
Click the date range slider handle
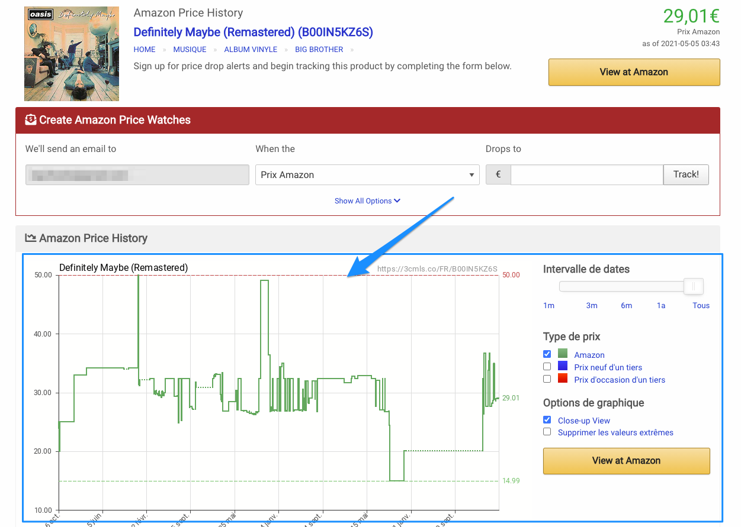pyautogui.click(x=694, y=287)
